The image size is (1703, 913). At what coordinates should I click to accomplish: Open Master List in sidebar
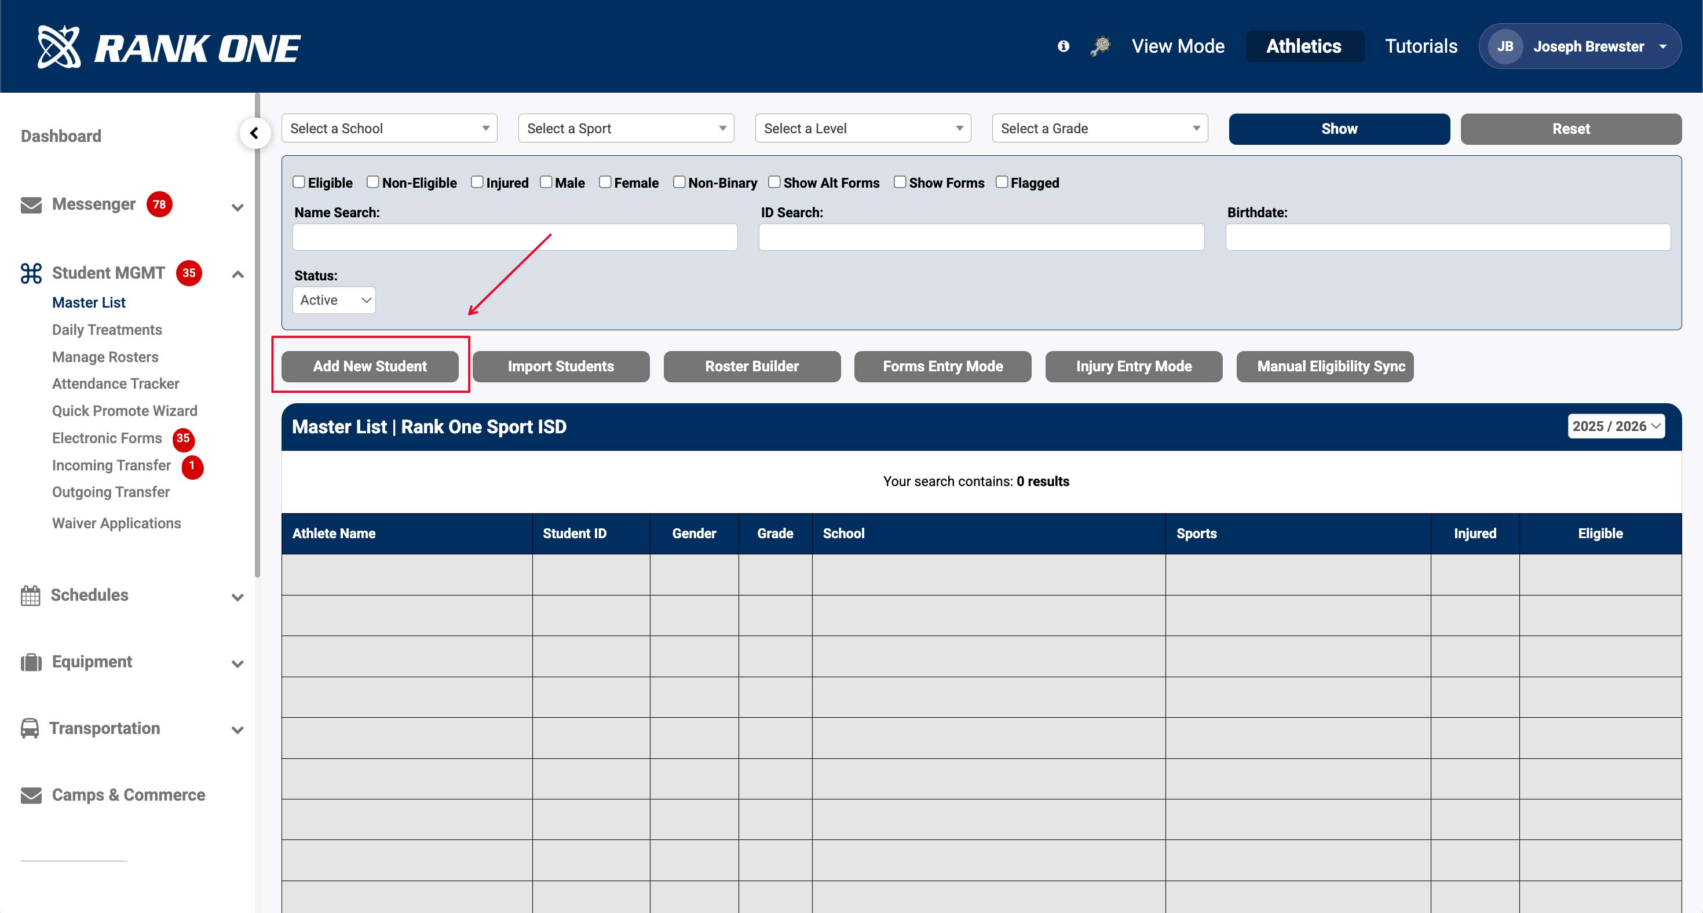pos(89,303)
